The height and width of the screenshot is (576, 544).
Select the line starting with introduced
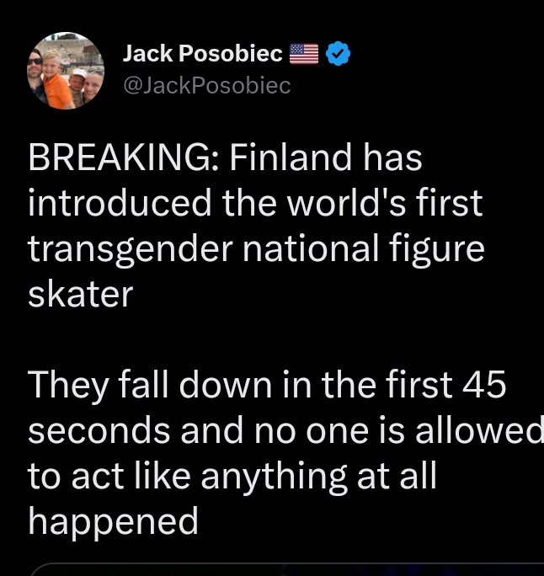pyautogui.click(x=255, y=203)
